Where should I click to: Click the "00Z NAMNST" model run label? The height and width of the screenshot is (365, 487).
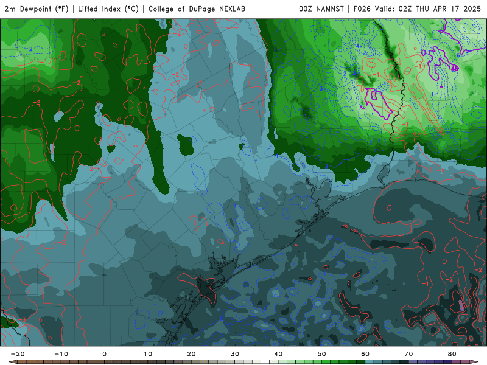[x=321, y=9]
